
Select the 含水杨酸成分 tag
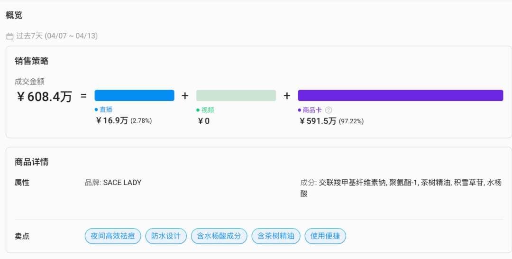(219, 236)
